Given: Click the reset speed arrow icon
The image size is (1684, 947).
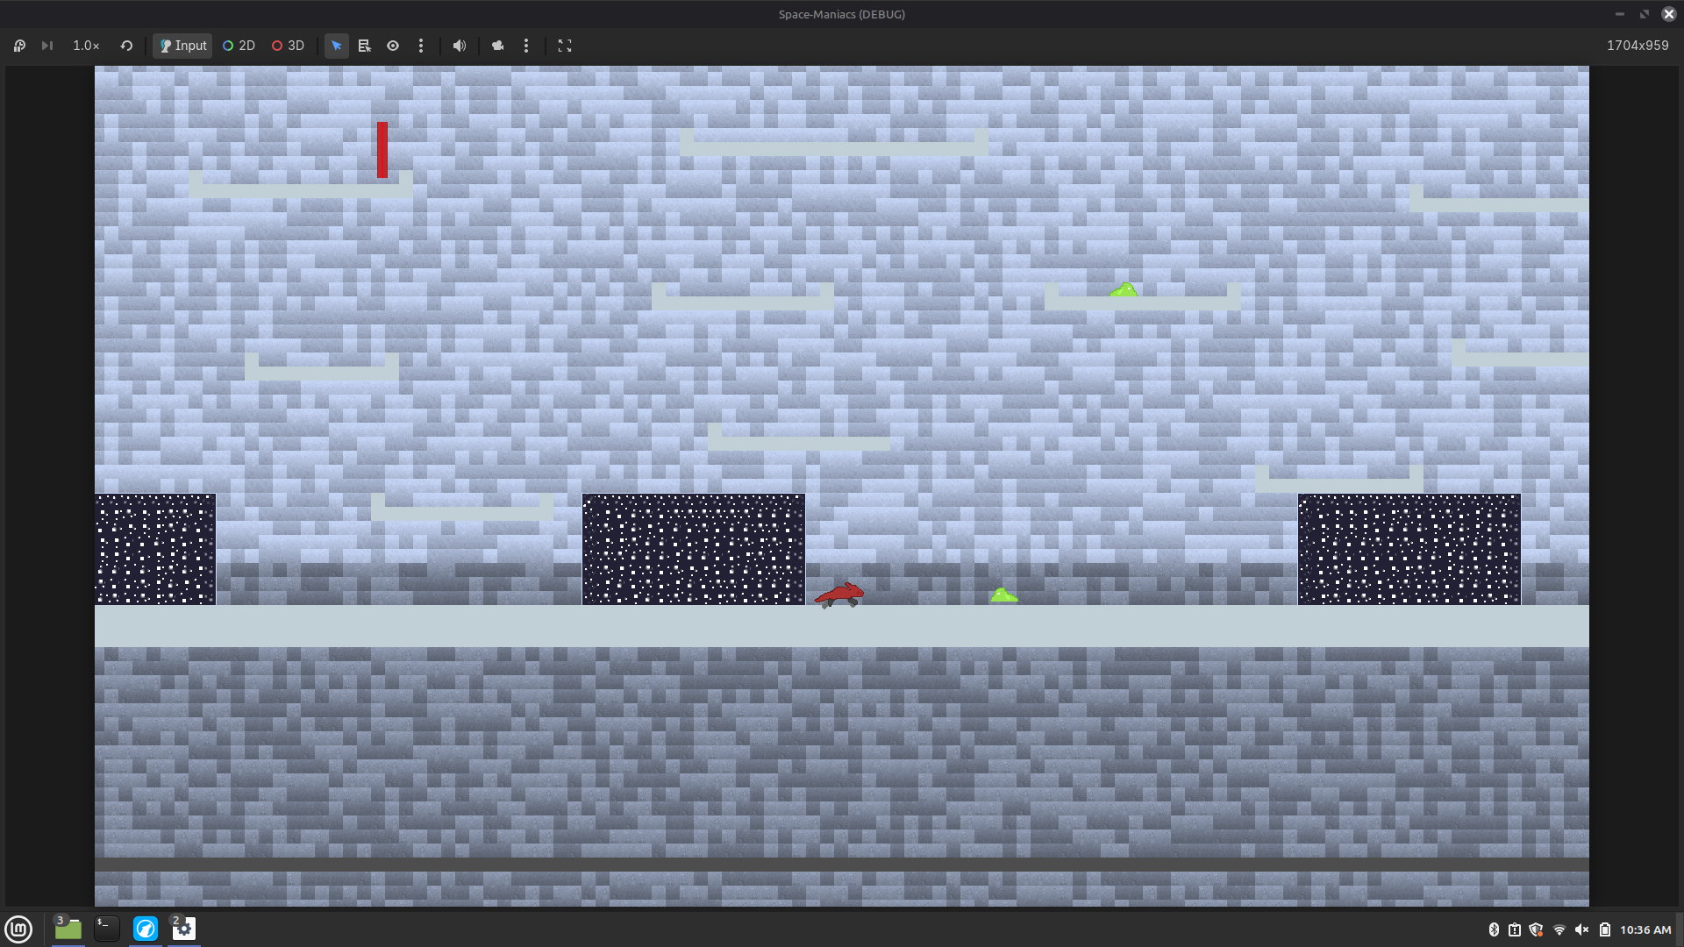Looking at the screenshot, I should click(126, 46).
